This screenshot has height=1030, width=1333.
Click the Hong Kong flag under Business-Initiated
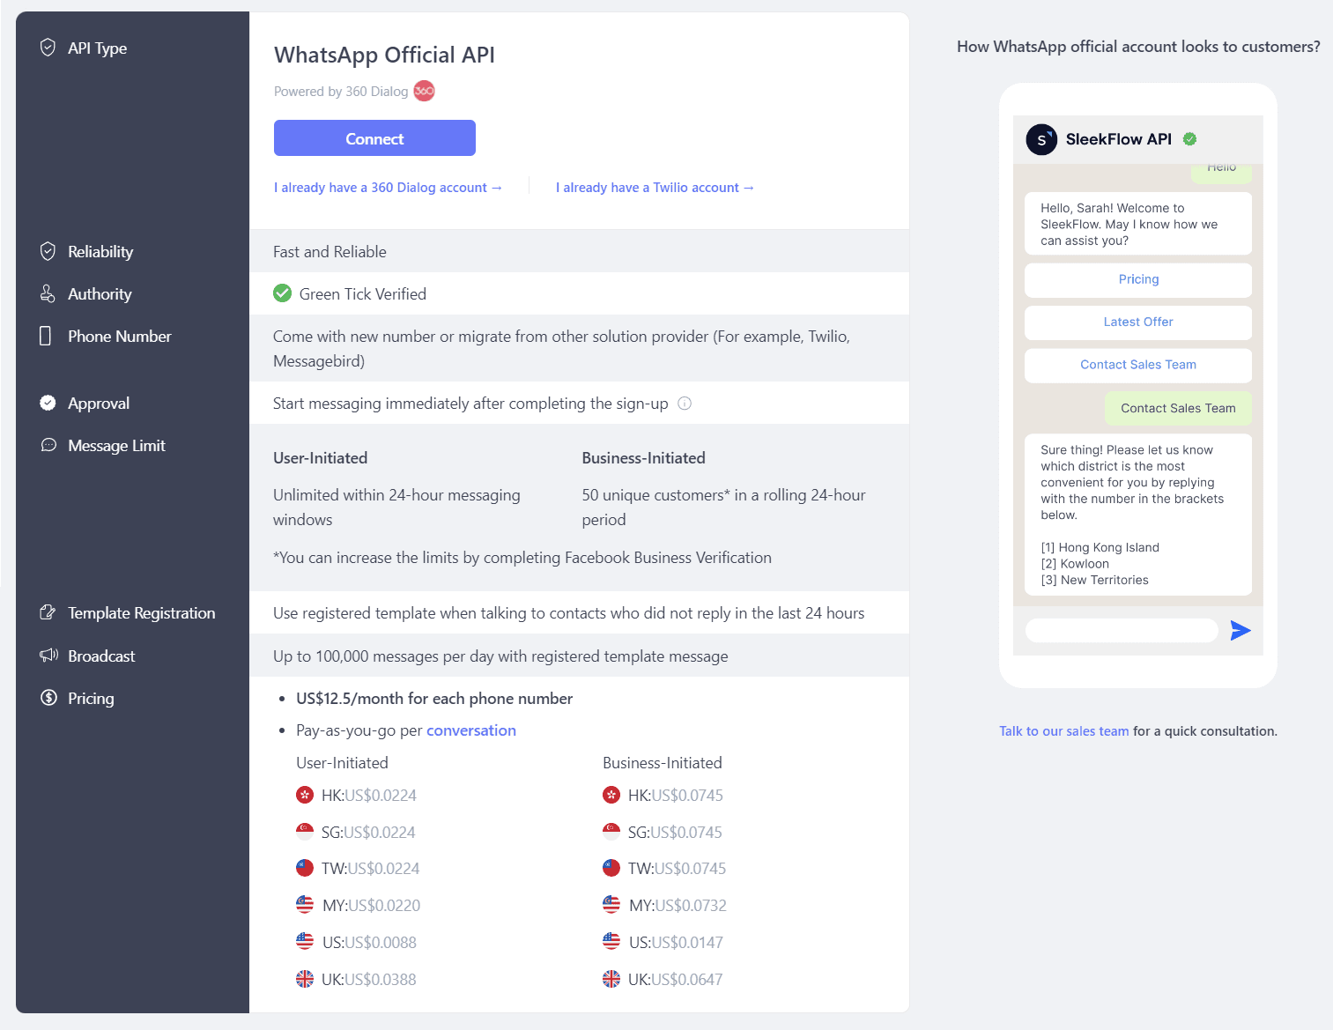click(611, 795)
